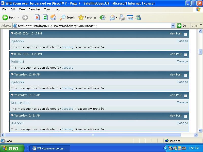Open the Back button history dropdown arrow
This screenshot has height=152, width=203.
(18, 17)
